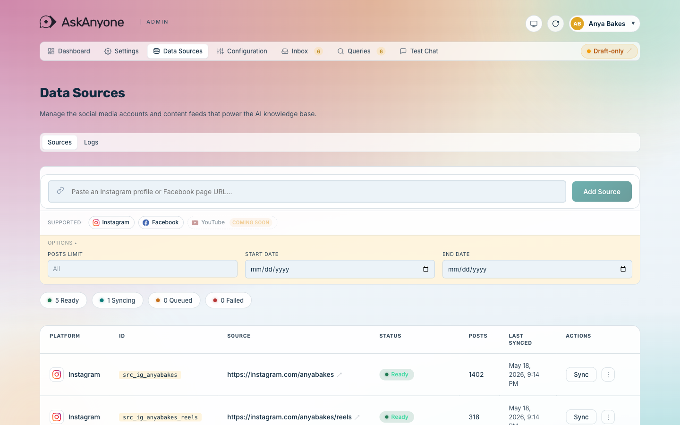This screenshot has width=680, height=425.
Task: Select the Data Sources tab
Action: click(178, 51)
